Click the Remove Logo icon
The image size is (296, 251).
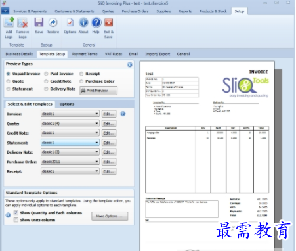[22, 22]
